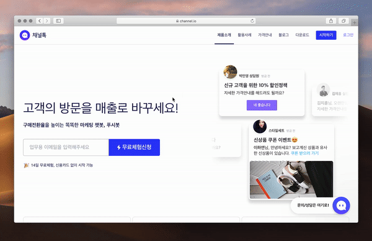Go to the 블로그 menu item
Viewport: 372px width, 241px height.
click(x=283, y=35)
